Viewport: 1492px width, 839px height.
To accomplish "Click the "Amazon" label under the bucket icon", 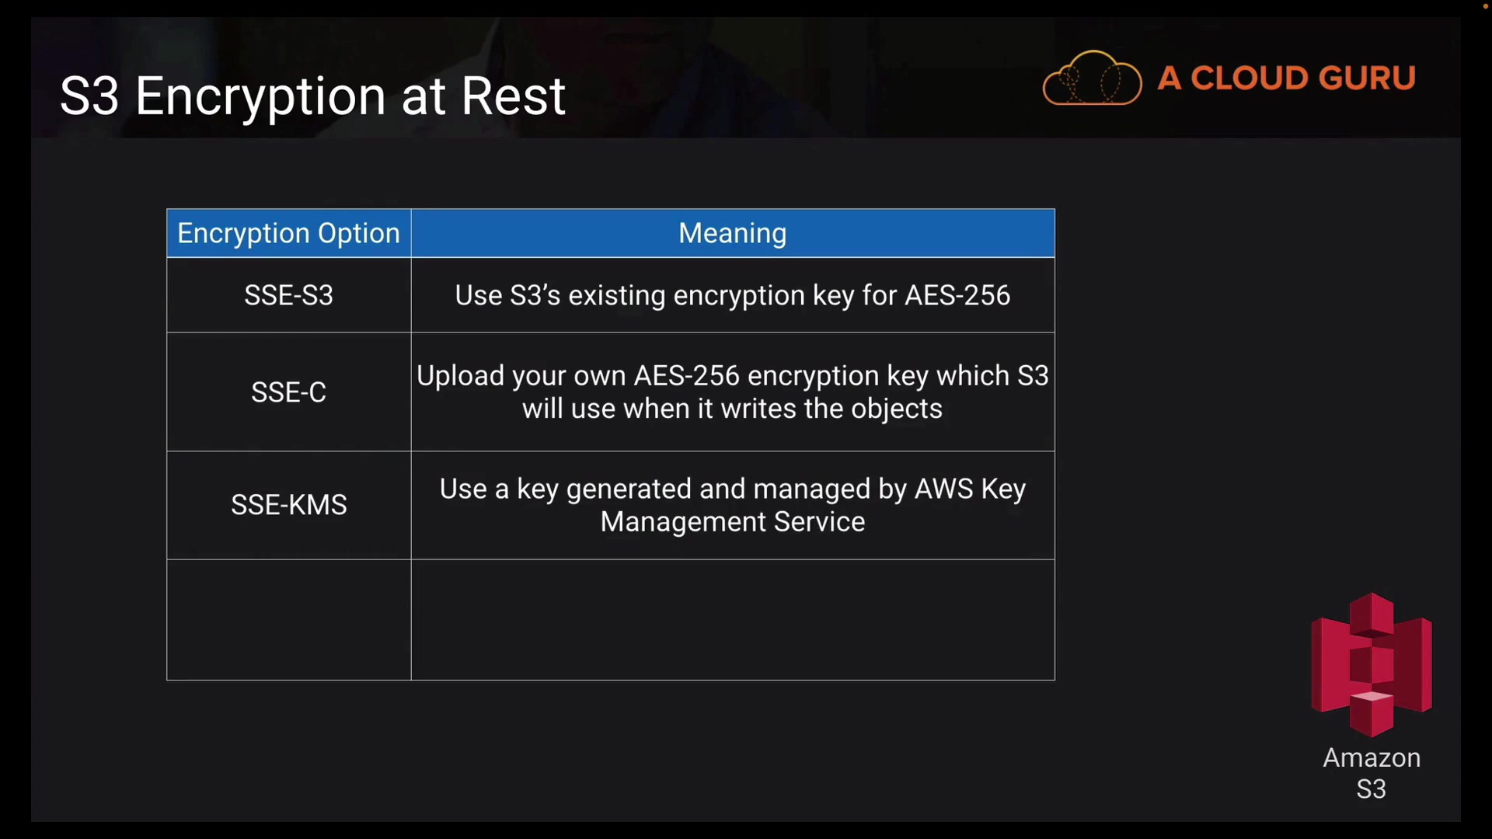I will (x=1372, y=758).
